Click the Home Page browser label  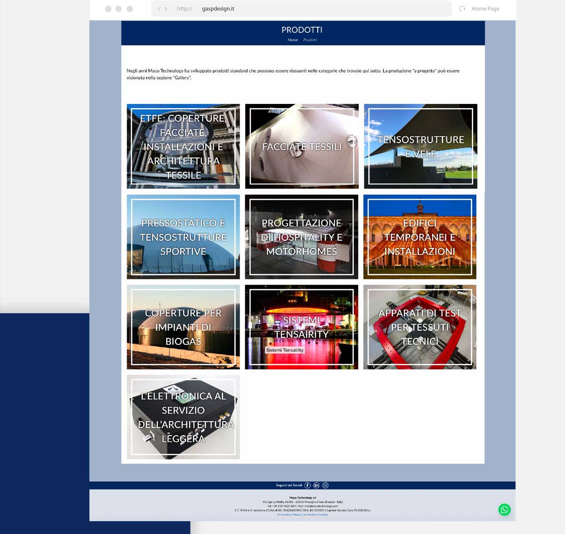point(485,8)
